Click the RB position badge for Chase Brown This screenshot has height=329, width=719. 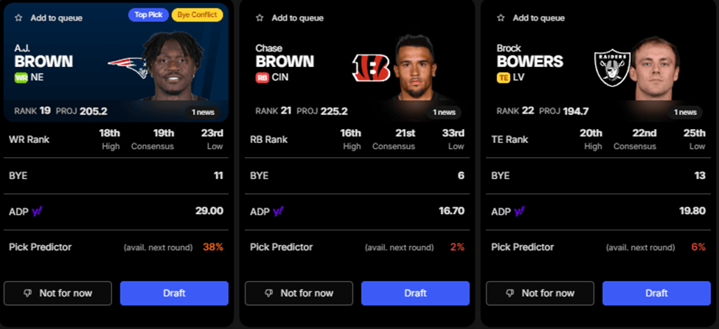[x=262, y=77]
